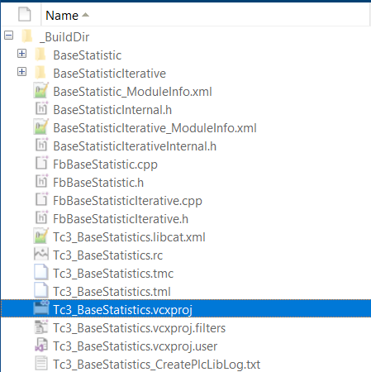Select the file name FbBaseStatisticIterative.h
This screenshot has height=372, width=371.
(x=121, y=219)
